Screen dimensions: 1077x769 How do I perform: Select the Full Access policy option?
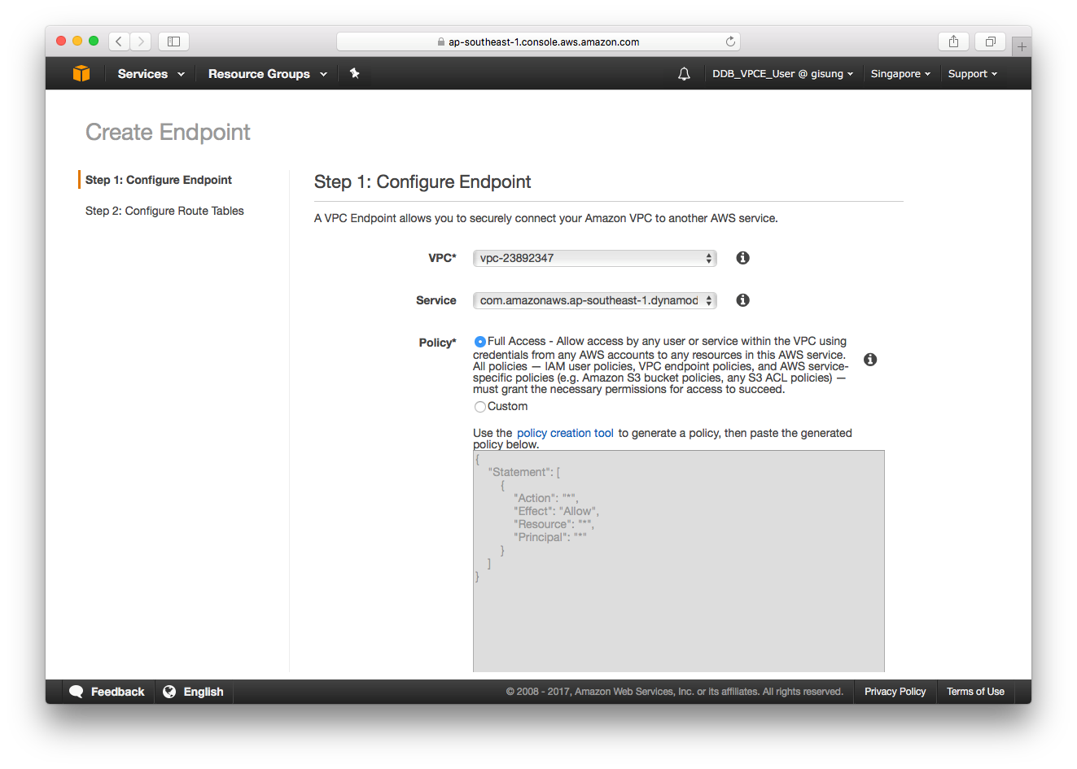[479, 342]
